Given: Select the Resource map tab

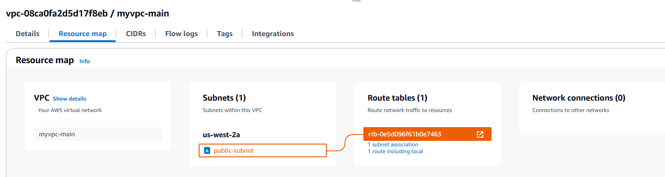Looking at the screenshot, I should click(x=83, y=33).
